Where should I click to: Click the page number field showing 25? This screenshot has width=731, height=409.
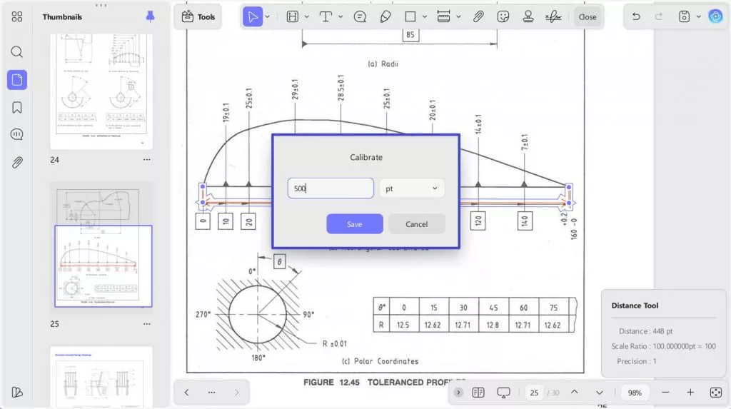click(534, 393)
